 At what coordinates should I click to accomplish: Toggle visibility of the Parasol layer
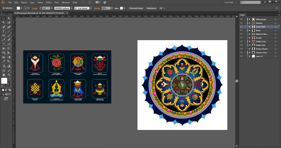tap(241, 38)
